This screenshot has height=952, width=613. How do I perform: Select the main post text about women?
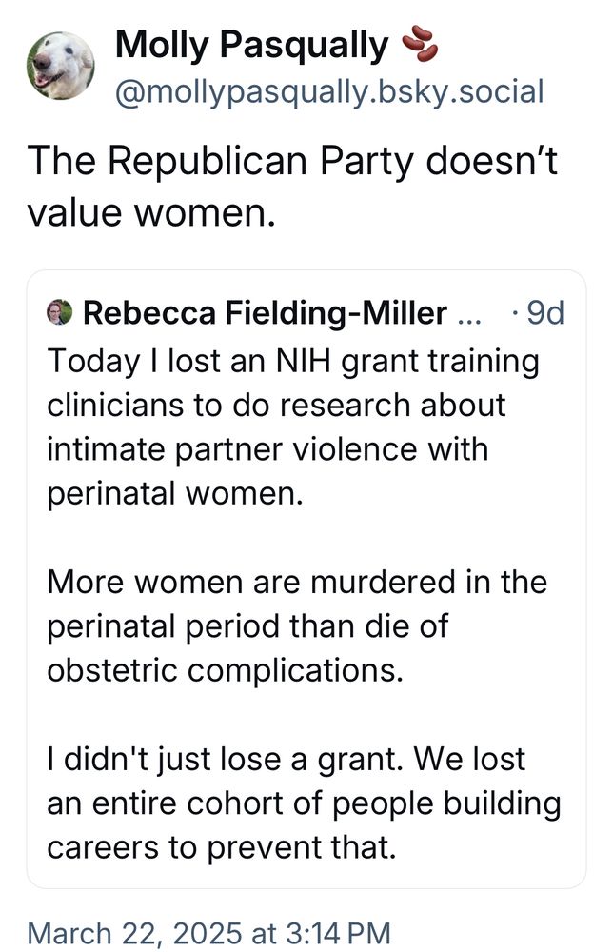pos(291,187)
